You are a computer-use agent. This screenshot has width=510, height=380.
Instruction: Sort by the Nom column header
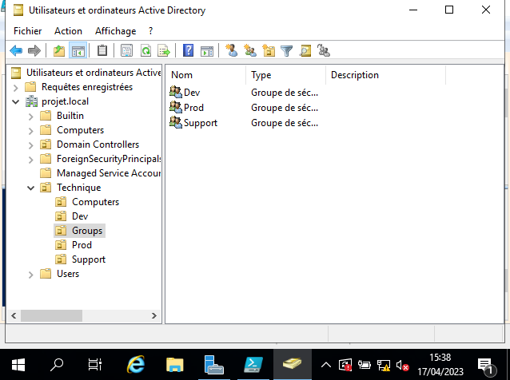(x=206, y=75)
